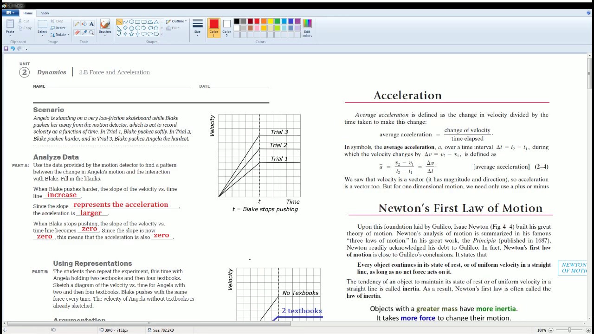Choose the Rounded rectangle shape

(x=144, y=22)
